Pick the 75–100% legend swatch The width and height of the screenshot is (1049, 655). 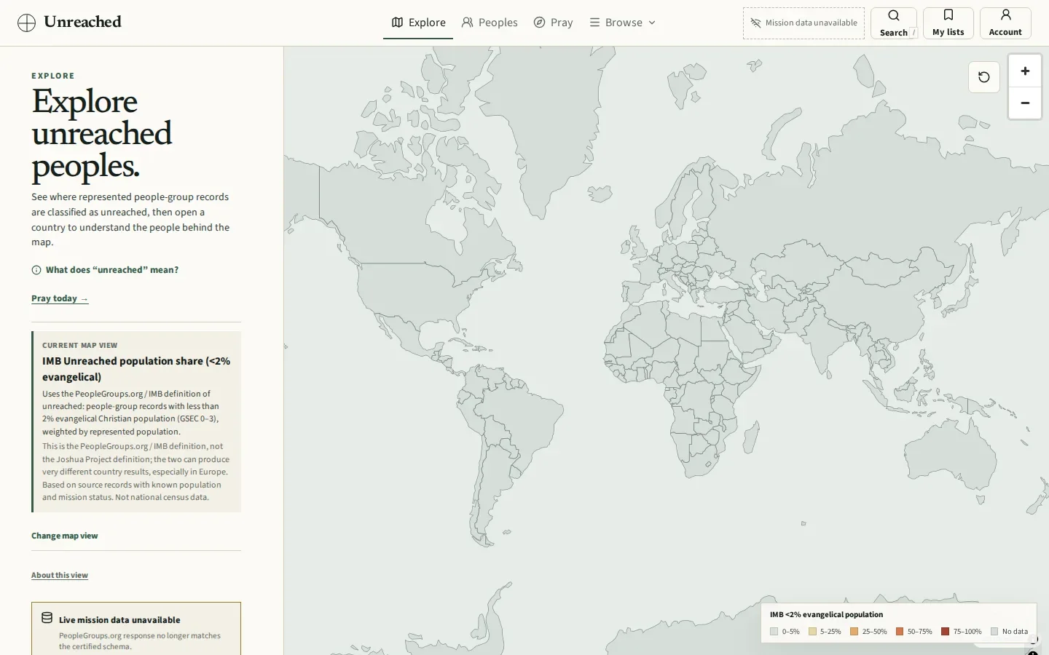(946, 632)
